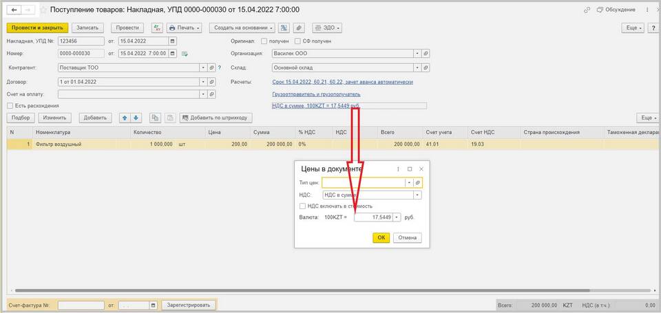Tick the СФ получен checkbox

(297, 41)
